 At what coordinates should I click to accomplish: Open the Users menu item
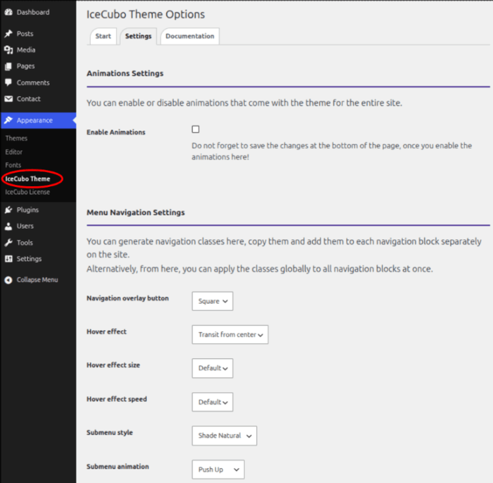38,226
